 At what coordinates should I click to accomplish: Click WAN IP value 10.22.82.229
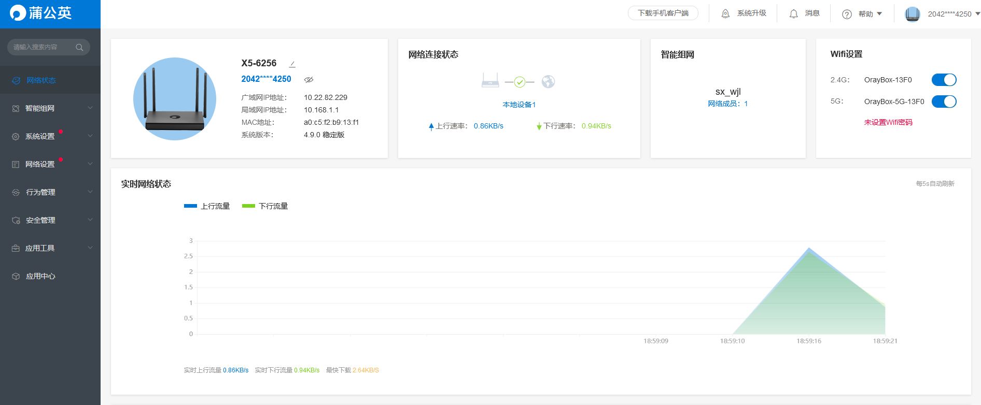326,97
